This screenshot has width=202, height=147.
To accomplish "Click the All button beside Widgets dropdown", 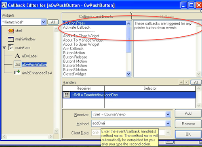I will 53,22.
